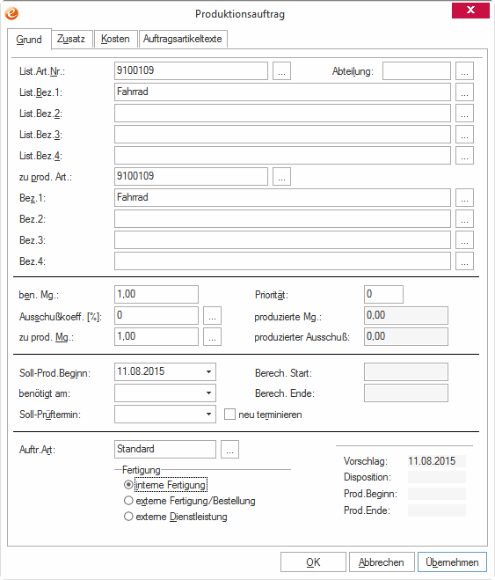495x580 pixels.
Task: Open the Kosten tab
Action: tap(116, 39)
